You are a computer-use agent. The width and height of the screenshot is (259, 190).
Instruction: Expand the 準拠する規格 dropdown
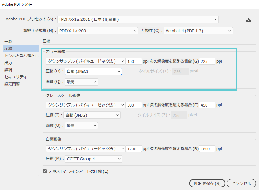(x=98, y=31)
